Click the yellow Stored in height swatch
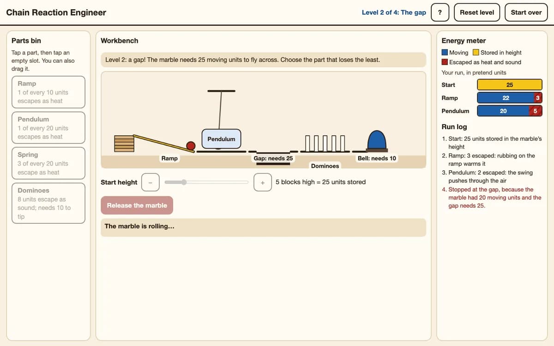Image resolution: width=554 pixels, height=346 pixels. tap(476, 53)
